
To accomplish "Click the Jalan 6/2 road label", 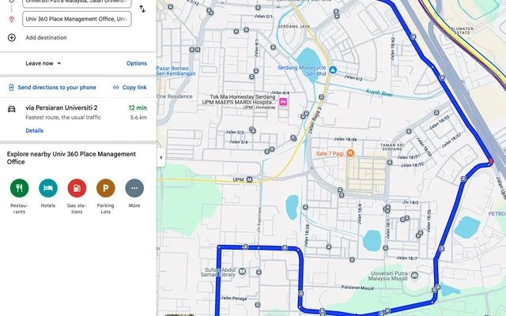I will [353, 77].
